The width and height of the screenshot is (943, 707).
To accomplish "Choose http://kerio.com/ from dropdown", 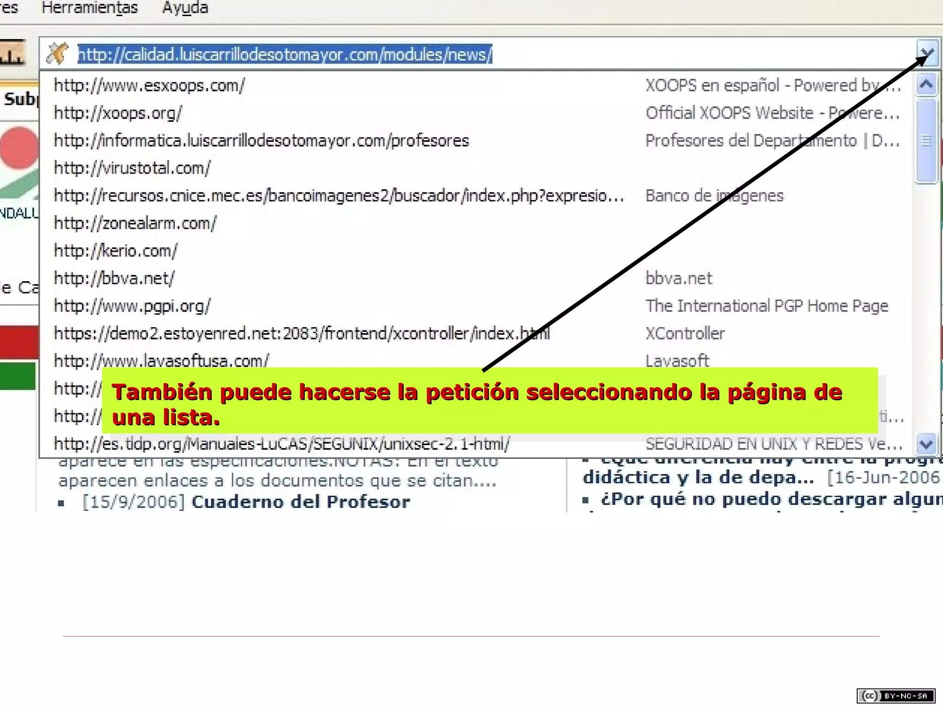I will tap(115, 251).
